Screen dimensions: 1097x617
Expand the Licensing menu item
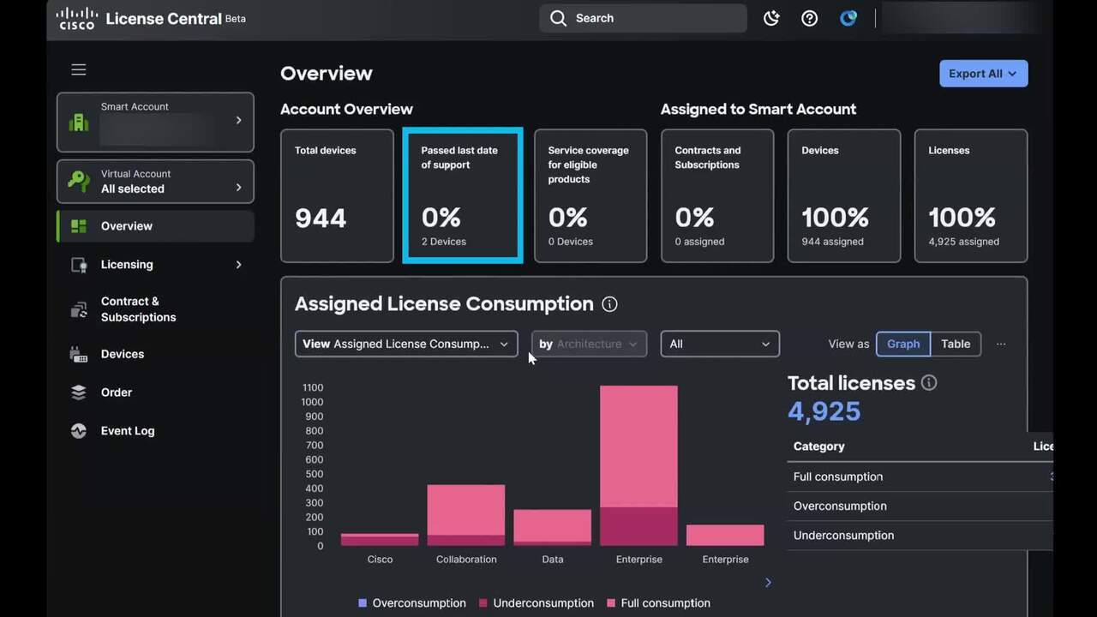click(x=155, y=265)
